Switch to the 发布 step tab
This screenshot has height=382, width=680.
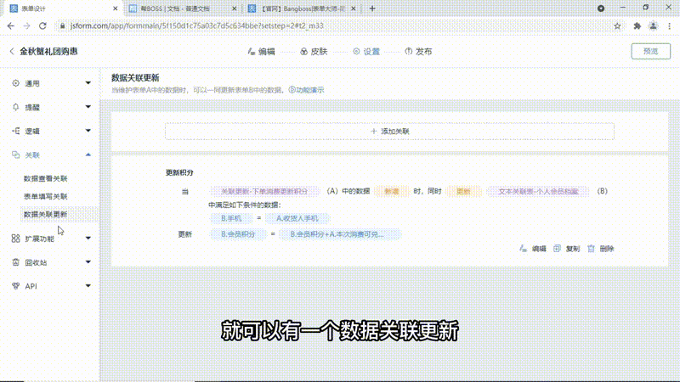[418, 52]
